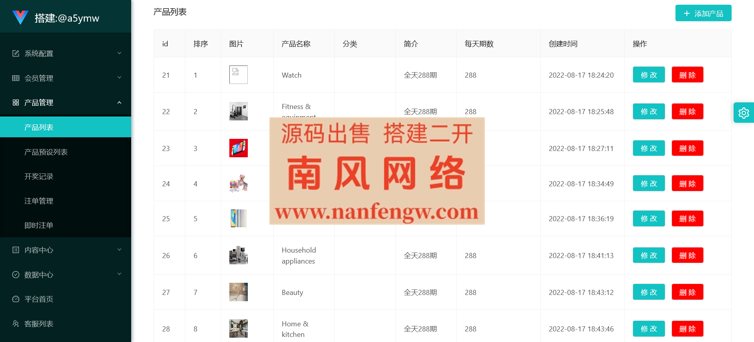Click the 内容中心 list icon
The height and width of the screenshot is (342, 754).
tap(16, 250)
